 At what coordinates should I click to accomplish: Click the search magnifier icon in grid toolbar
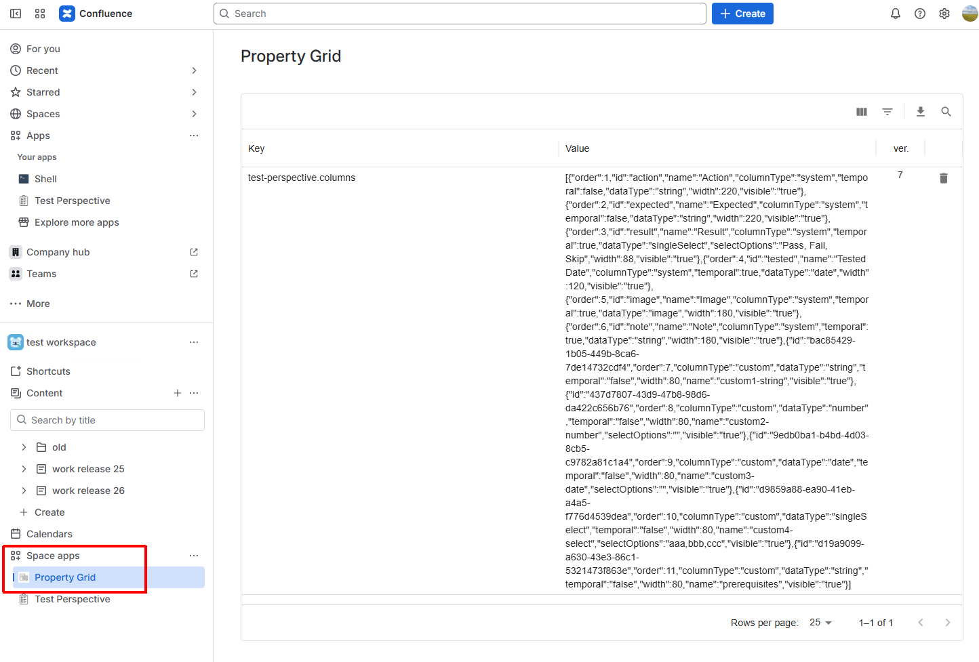[946, 112]
